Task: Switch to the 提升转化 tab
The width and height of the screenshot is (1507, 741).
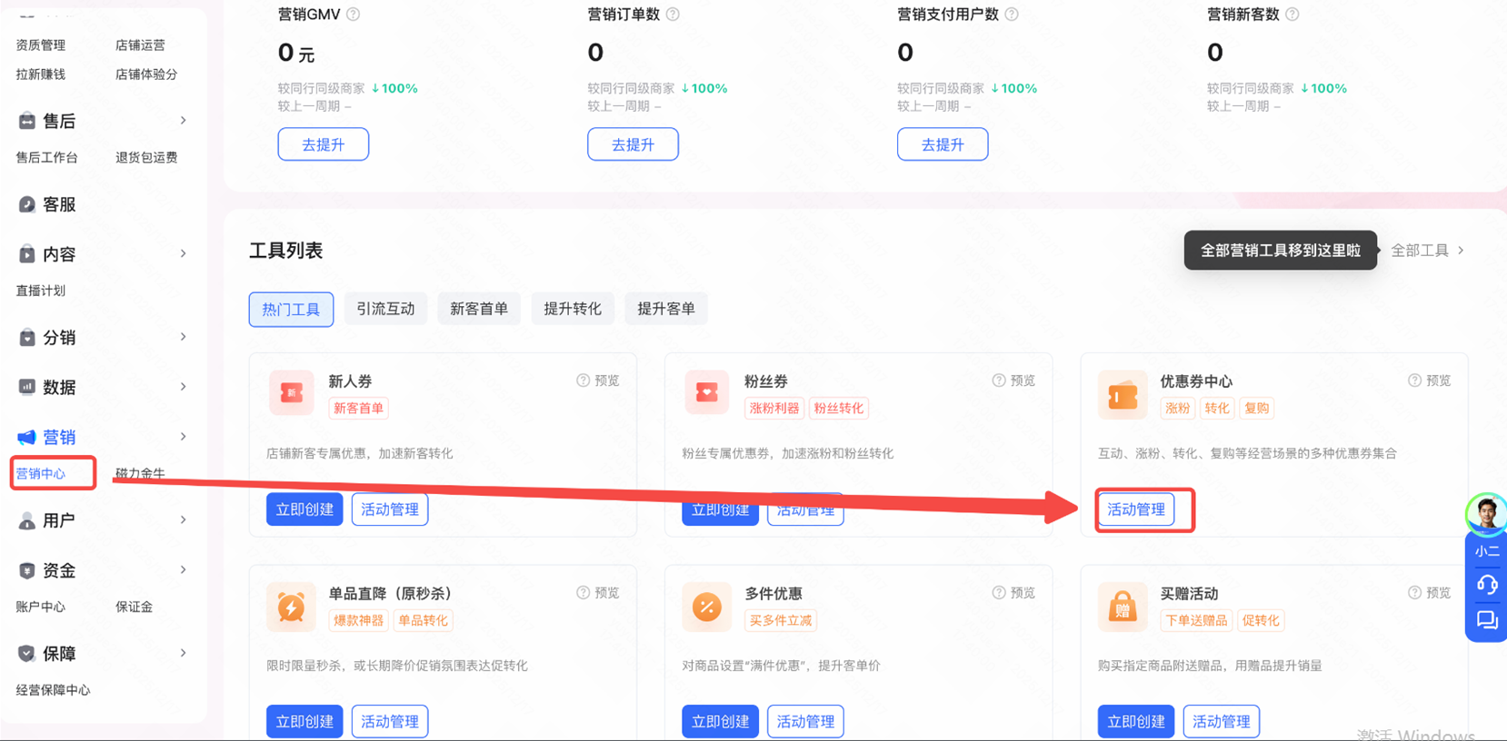Action: click(x=573, y=309)
